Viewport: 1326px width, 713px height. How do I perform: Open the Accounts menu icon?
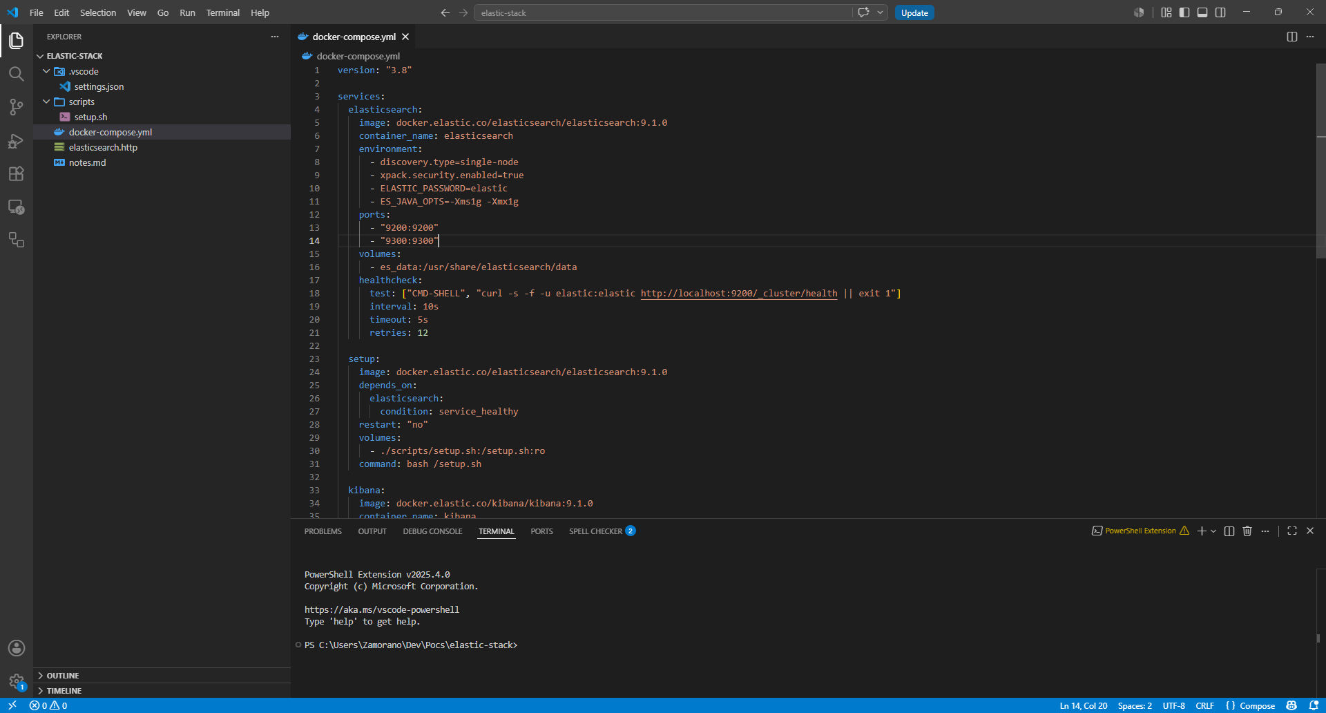click(x=17, y=648)
